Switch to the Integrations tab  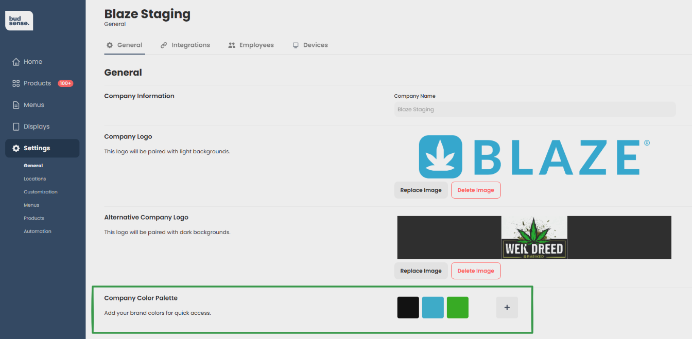point(185,45)
